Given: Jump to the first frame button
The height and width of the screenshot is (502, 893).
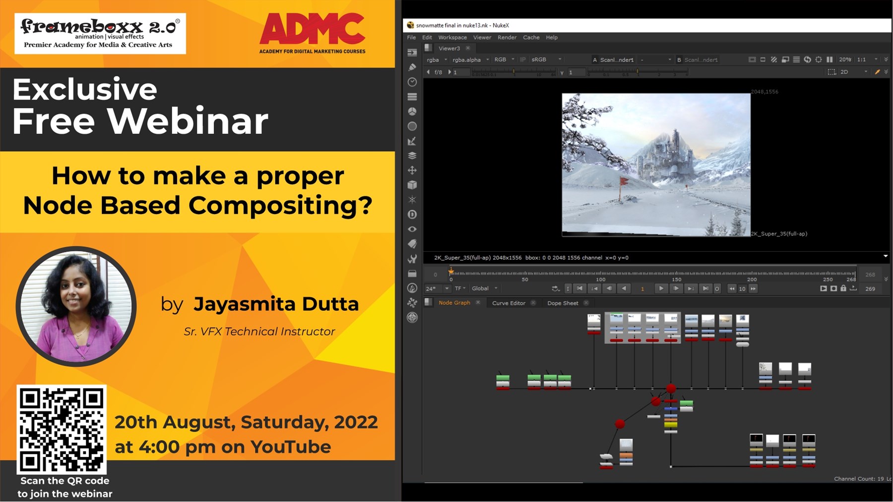Looking at the screenshot, I should coord(579,288).
